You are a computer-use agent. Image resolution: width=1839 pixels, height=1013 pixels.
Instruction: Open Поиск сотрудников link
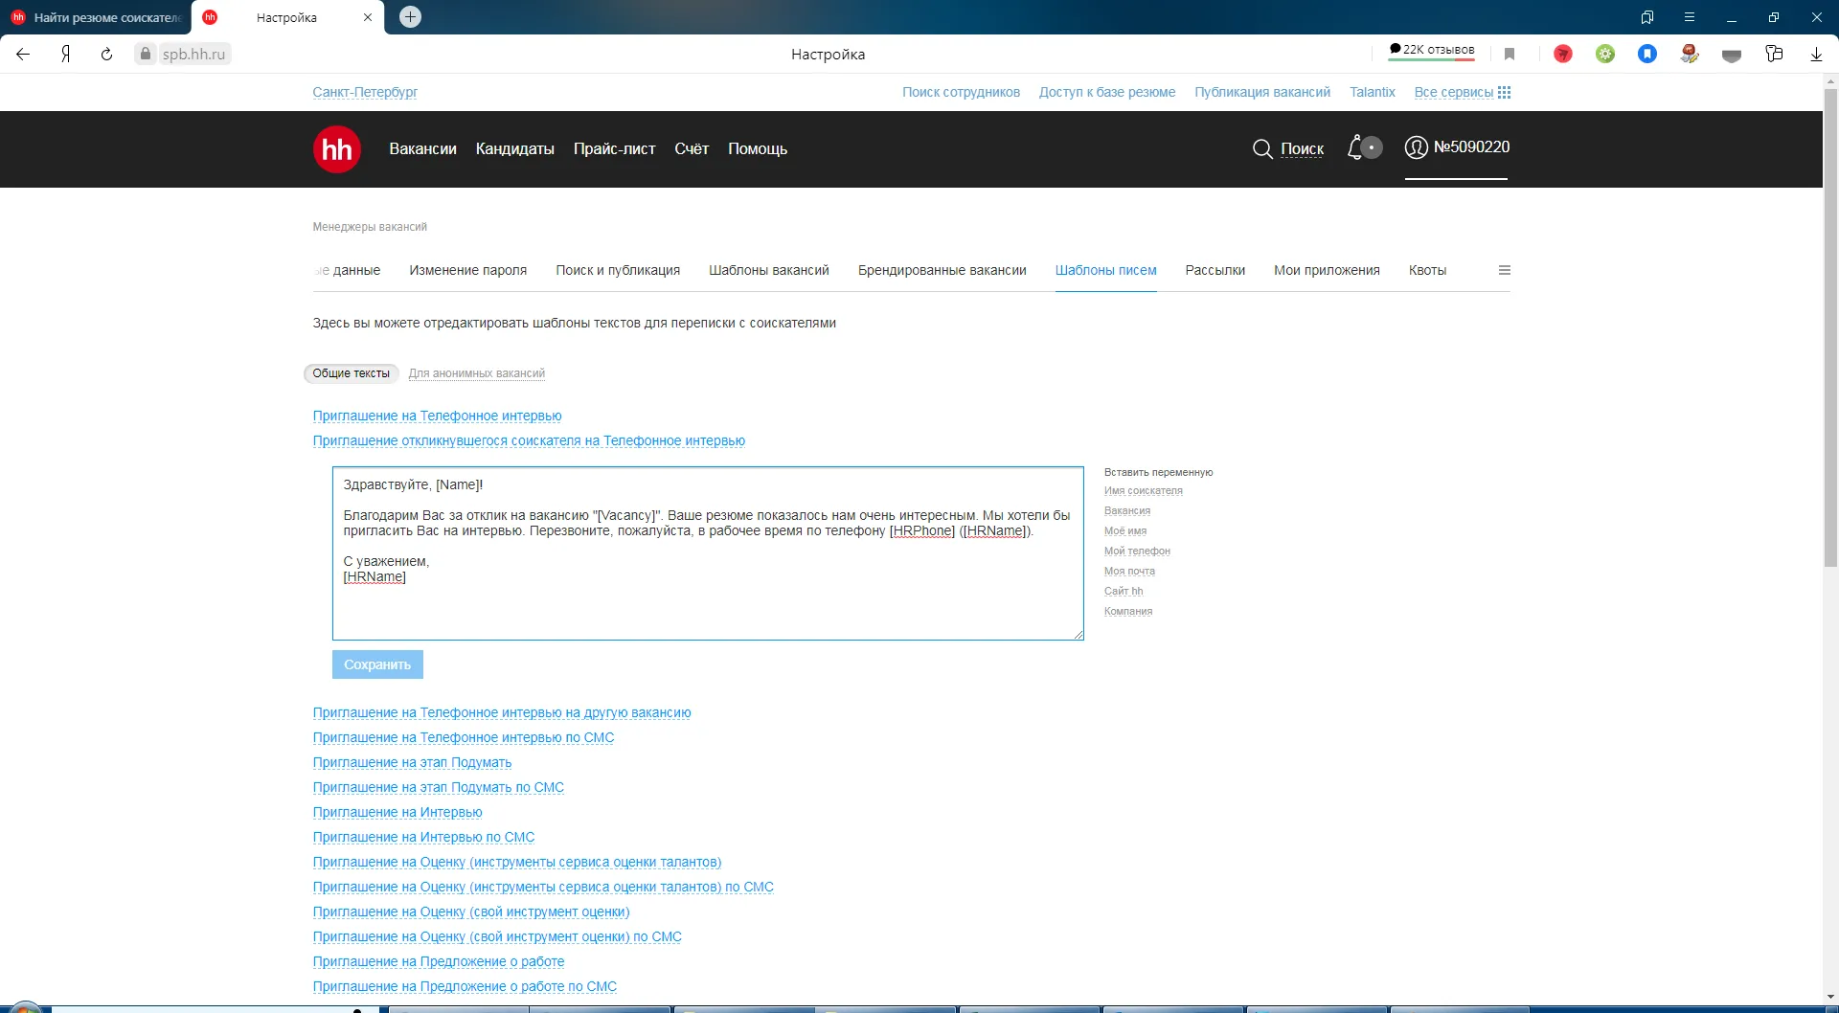[x=961, y=92]
